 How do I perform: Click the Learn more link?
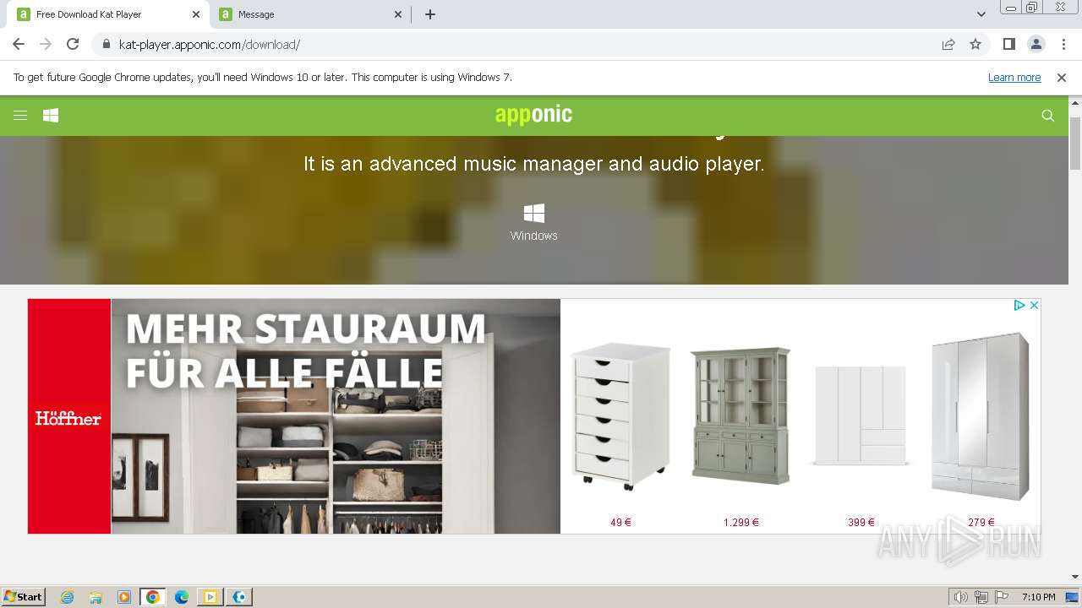point(1014,78)
